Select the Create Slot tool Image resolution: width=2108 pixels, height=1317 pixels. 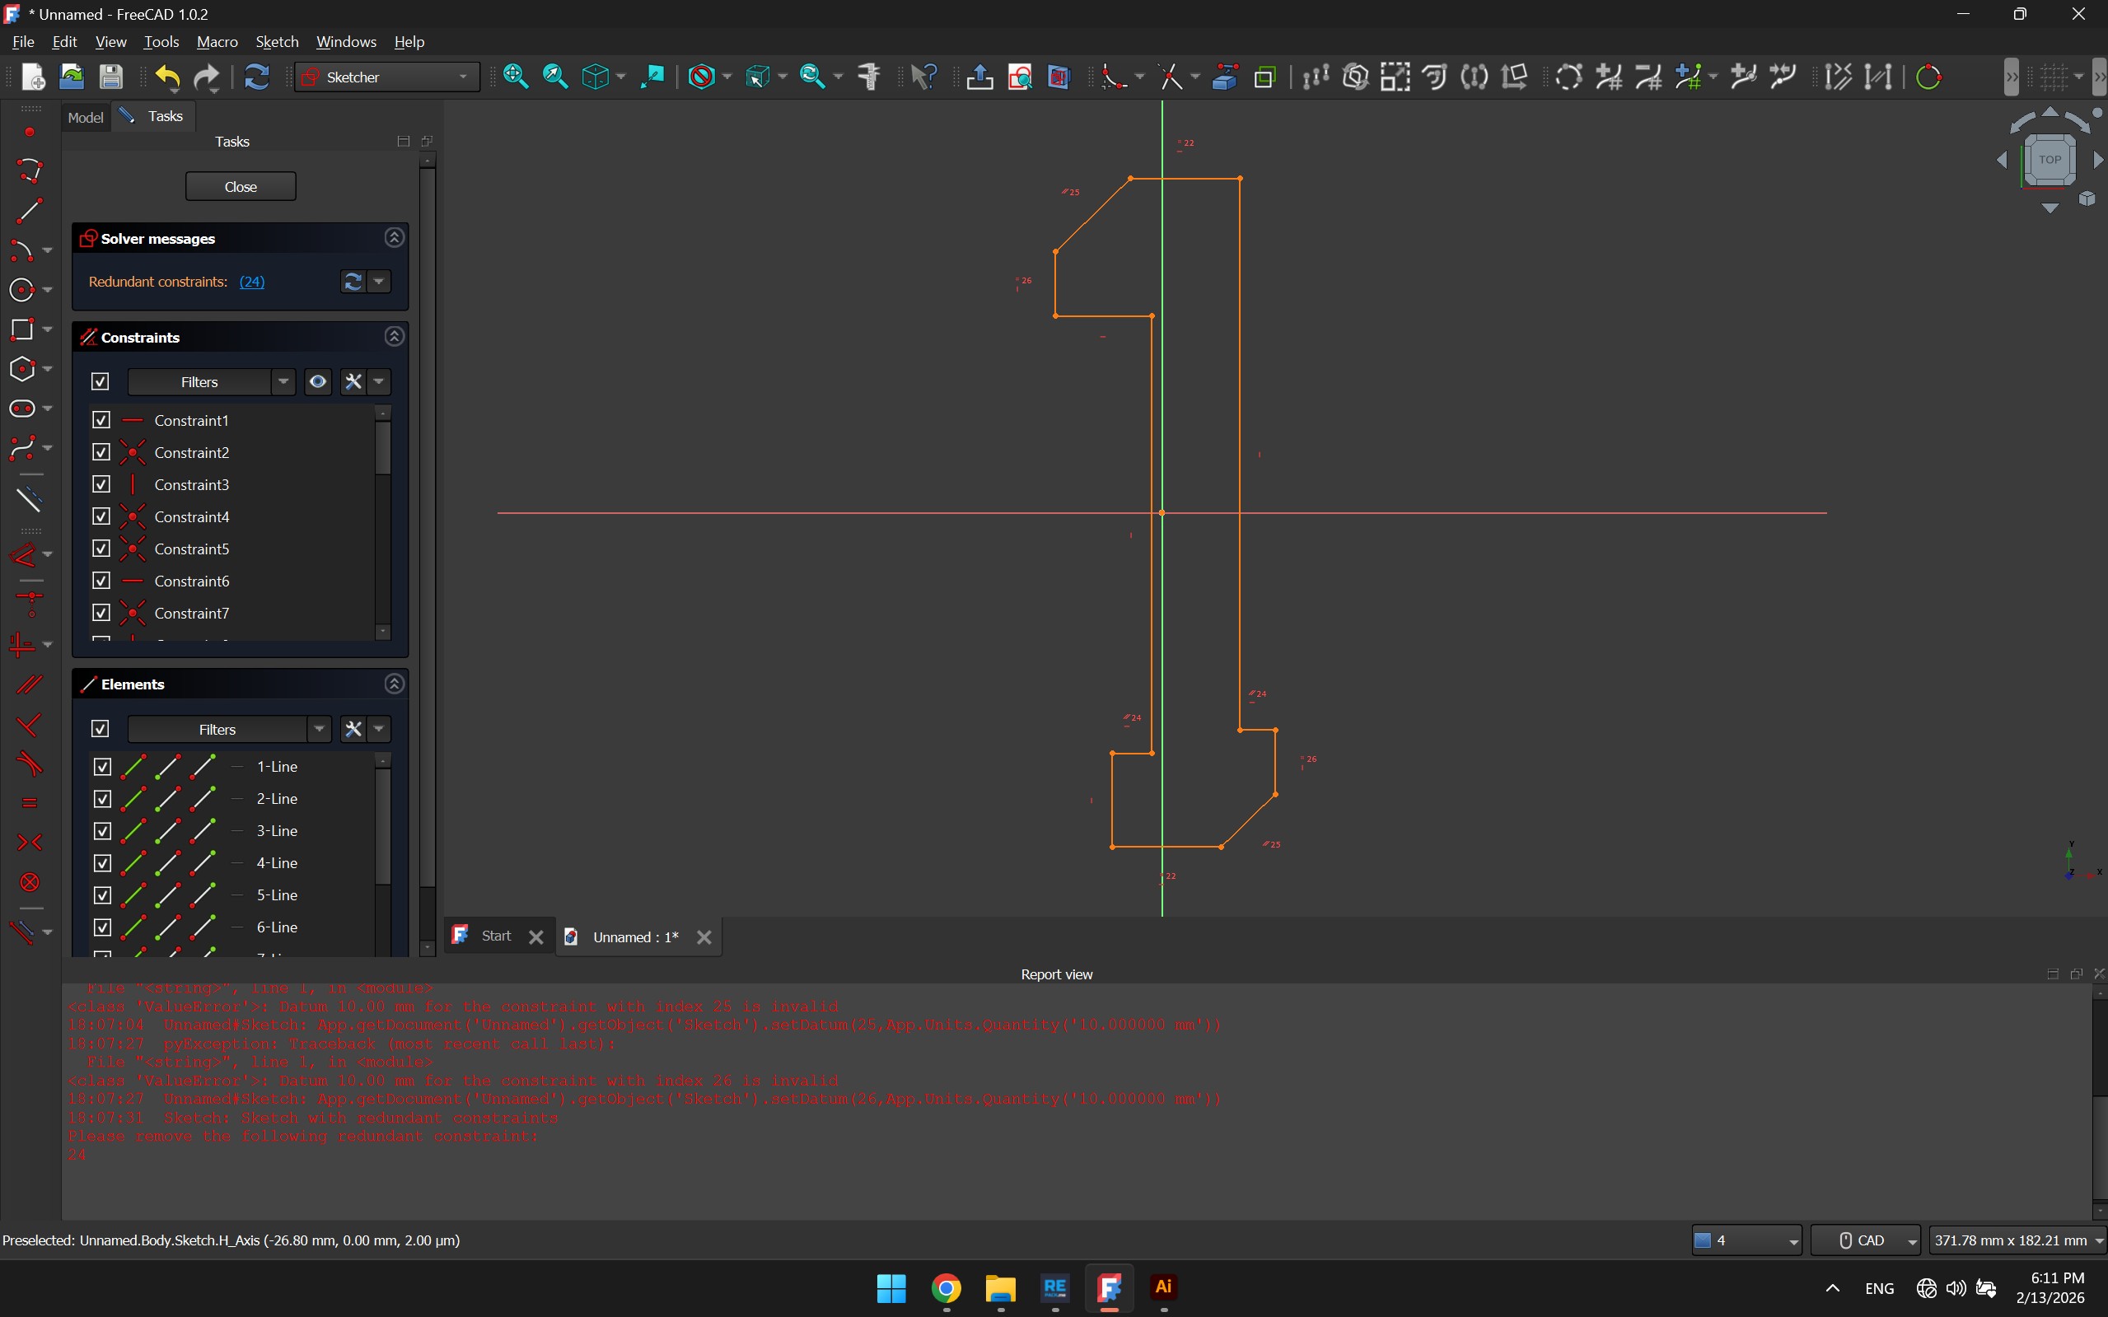(21, 409)
